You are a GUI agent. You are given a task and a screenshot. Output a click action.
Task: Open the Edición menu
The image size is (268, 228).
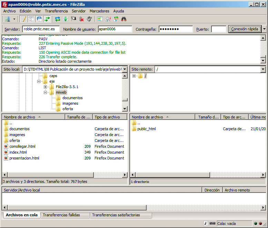point(25,11)
